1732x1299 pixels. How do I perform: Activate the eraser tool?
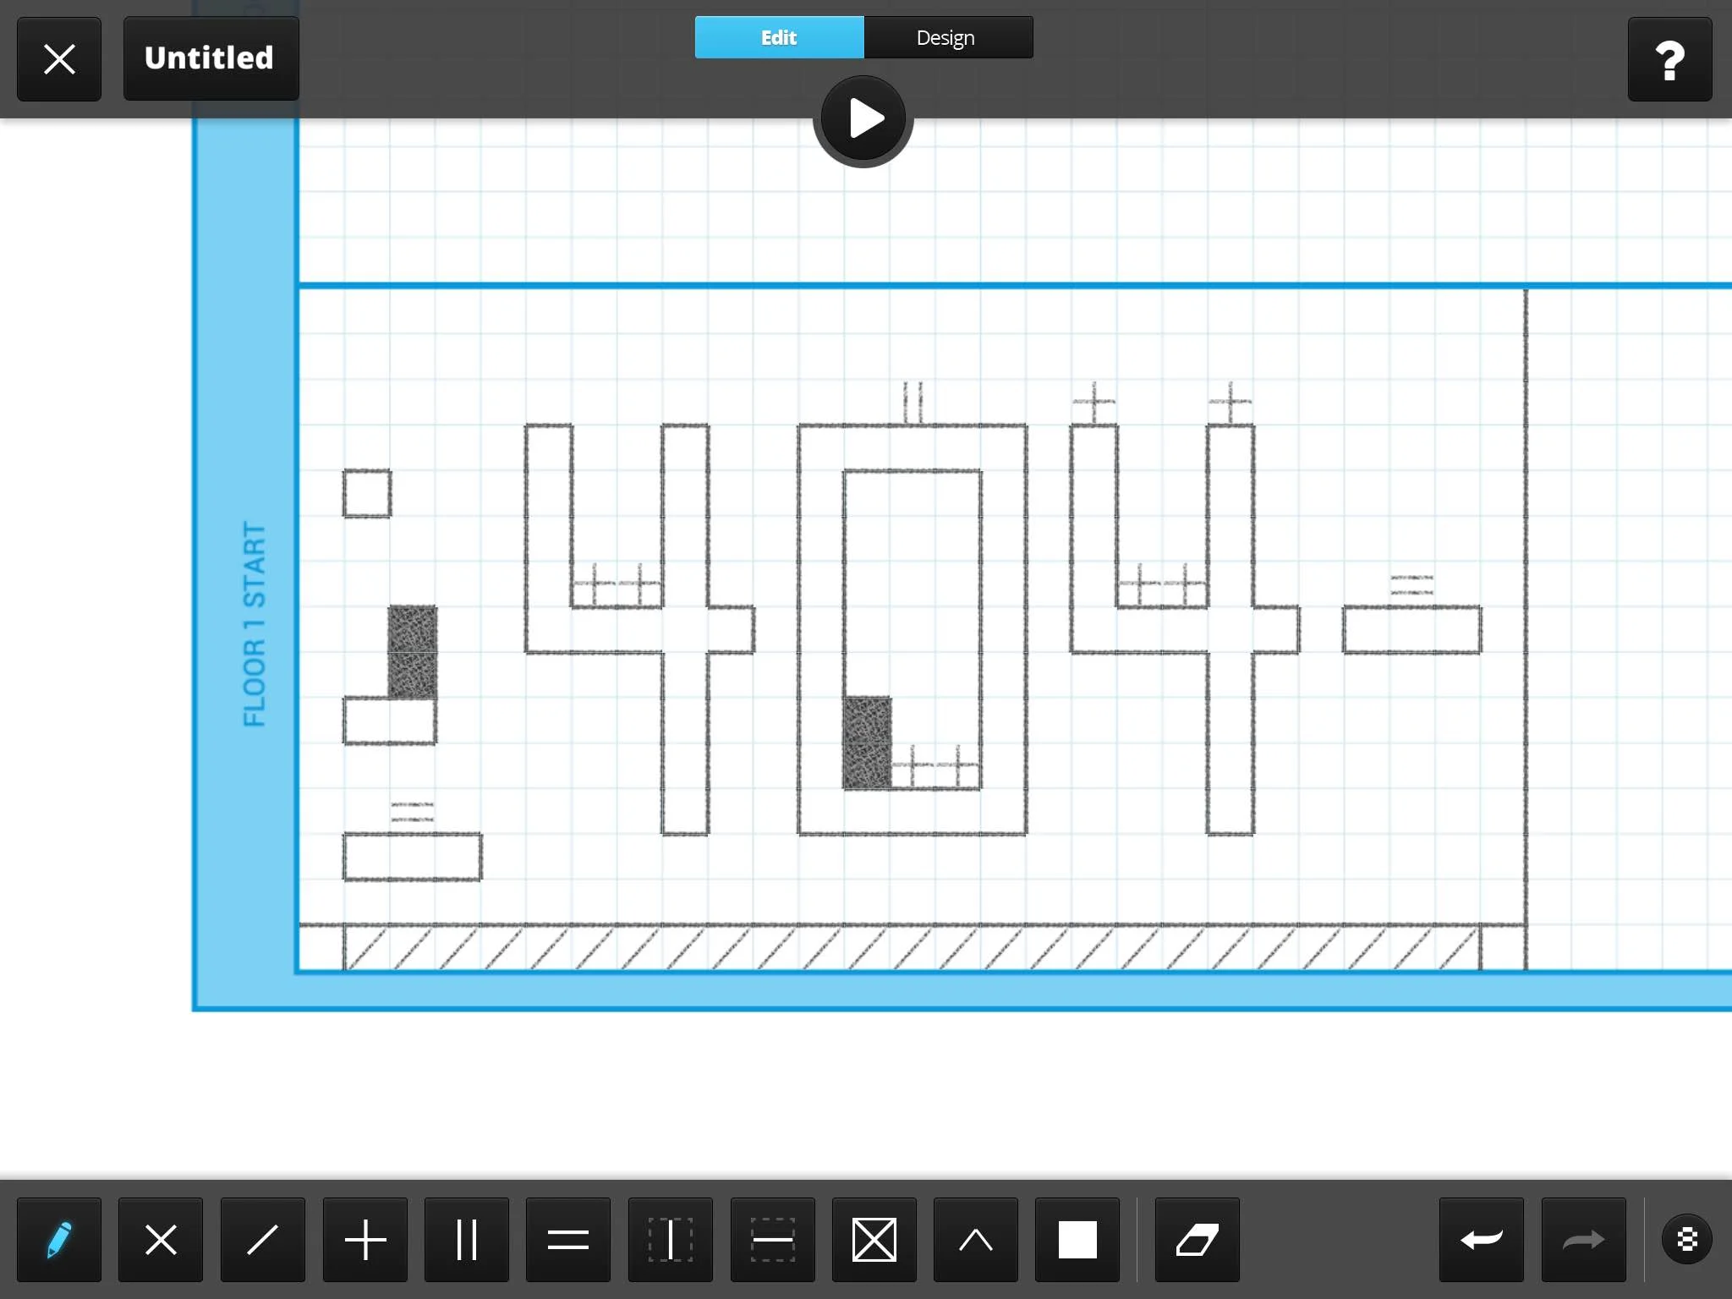pyautogui.click(x=1197, y=1240)
